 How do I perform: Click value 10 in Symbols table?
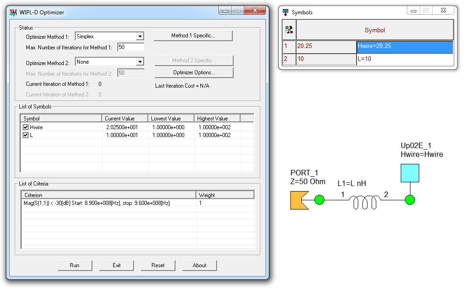tap(326, 59)
